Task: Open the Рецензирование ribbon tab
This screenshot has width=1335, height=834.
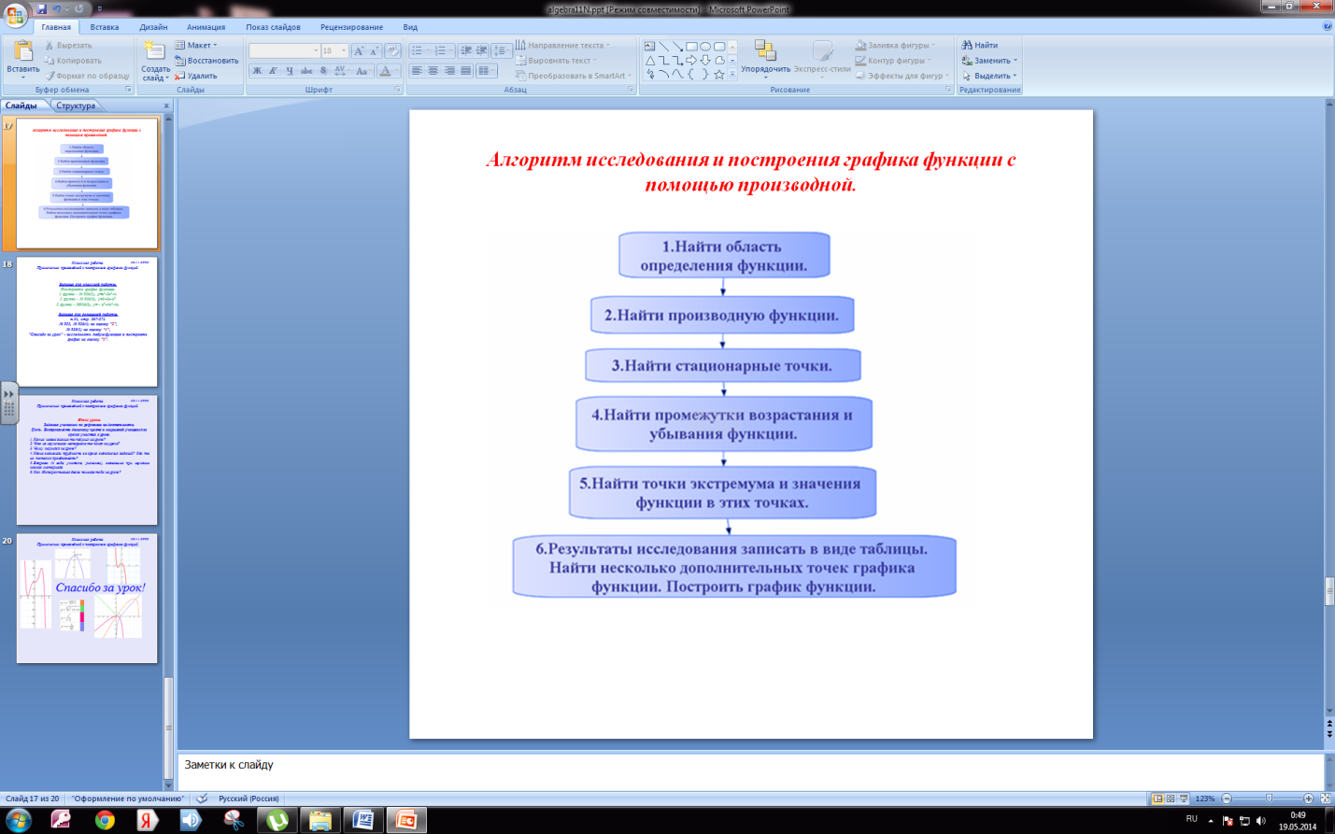Action: coord(351,27)
